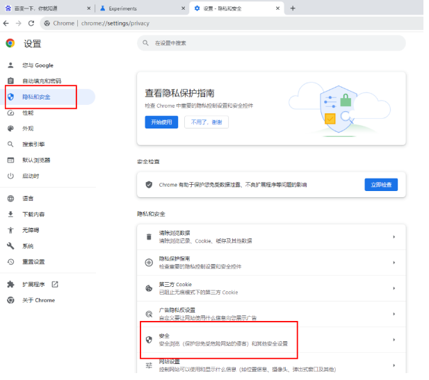
Task: Open the 隐私保护指南 row
Action: 271,263
